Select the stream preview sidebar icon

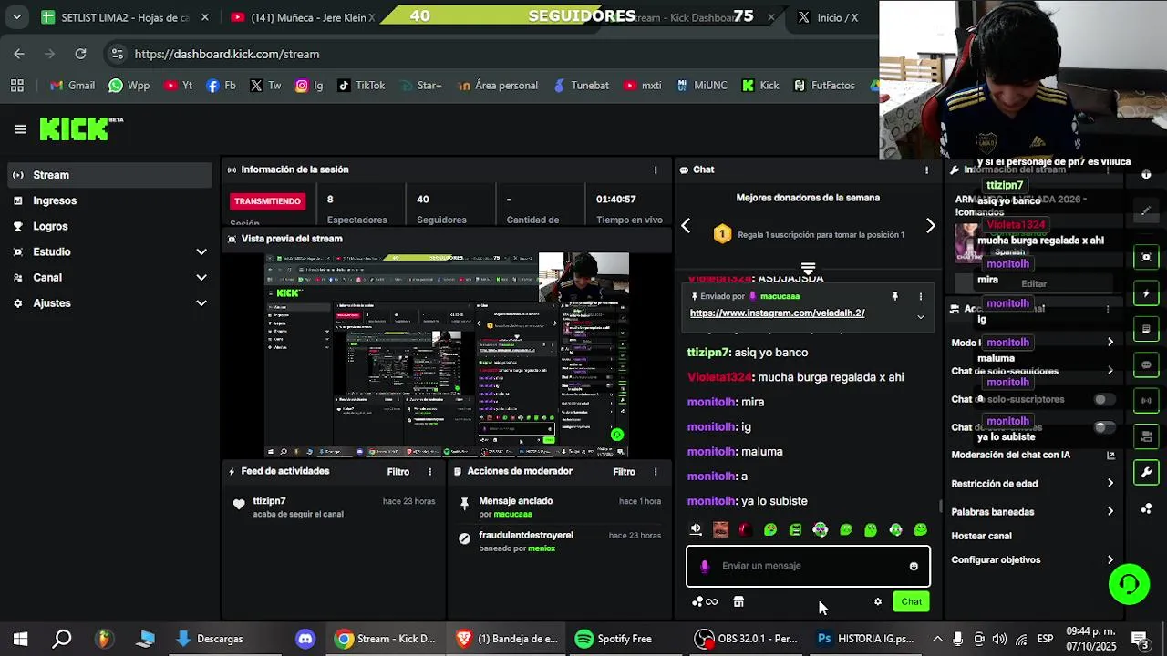point(1147,257)
